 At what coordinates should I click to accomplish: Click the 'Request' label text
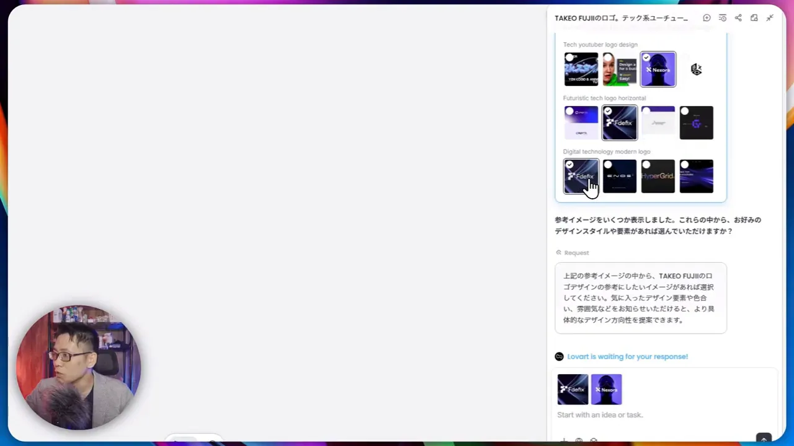click(x=576, y=253)
